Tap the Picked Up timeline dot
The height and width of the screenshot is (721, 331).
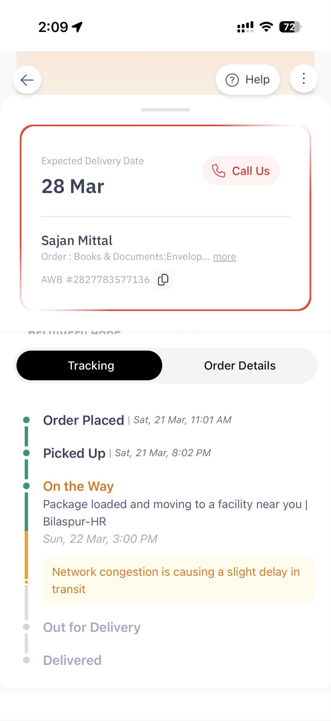[26, 453]
